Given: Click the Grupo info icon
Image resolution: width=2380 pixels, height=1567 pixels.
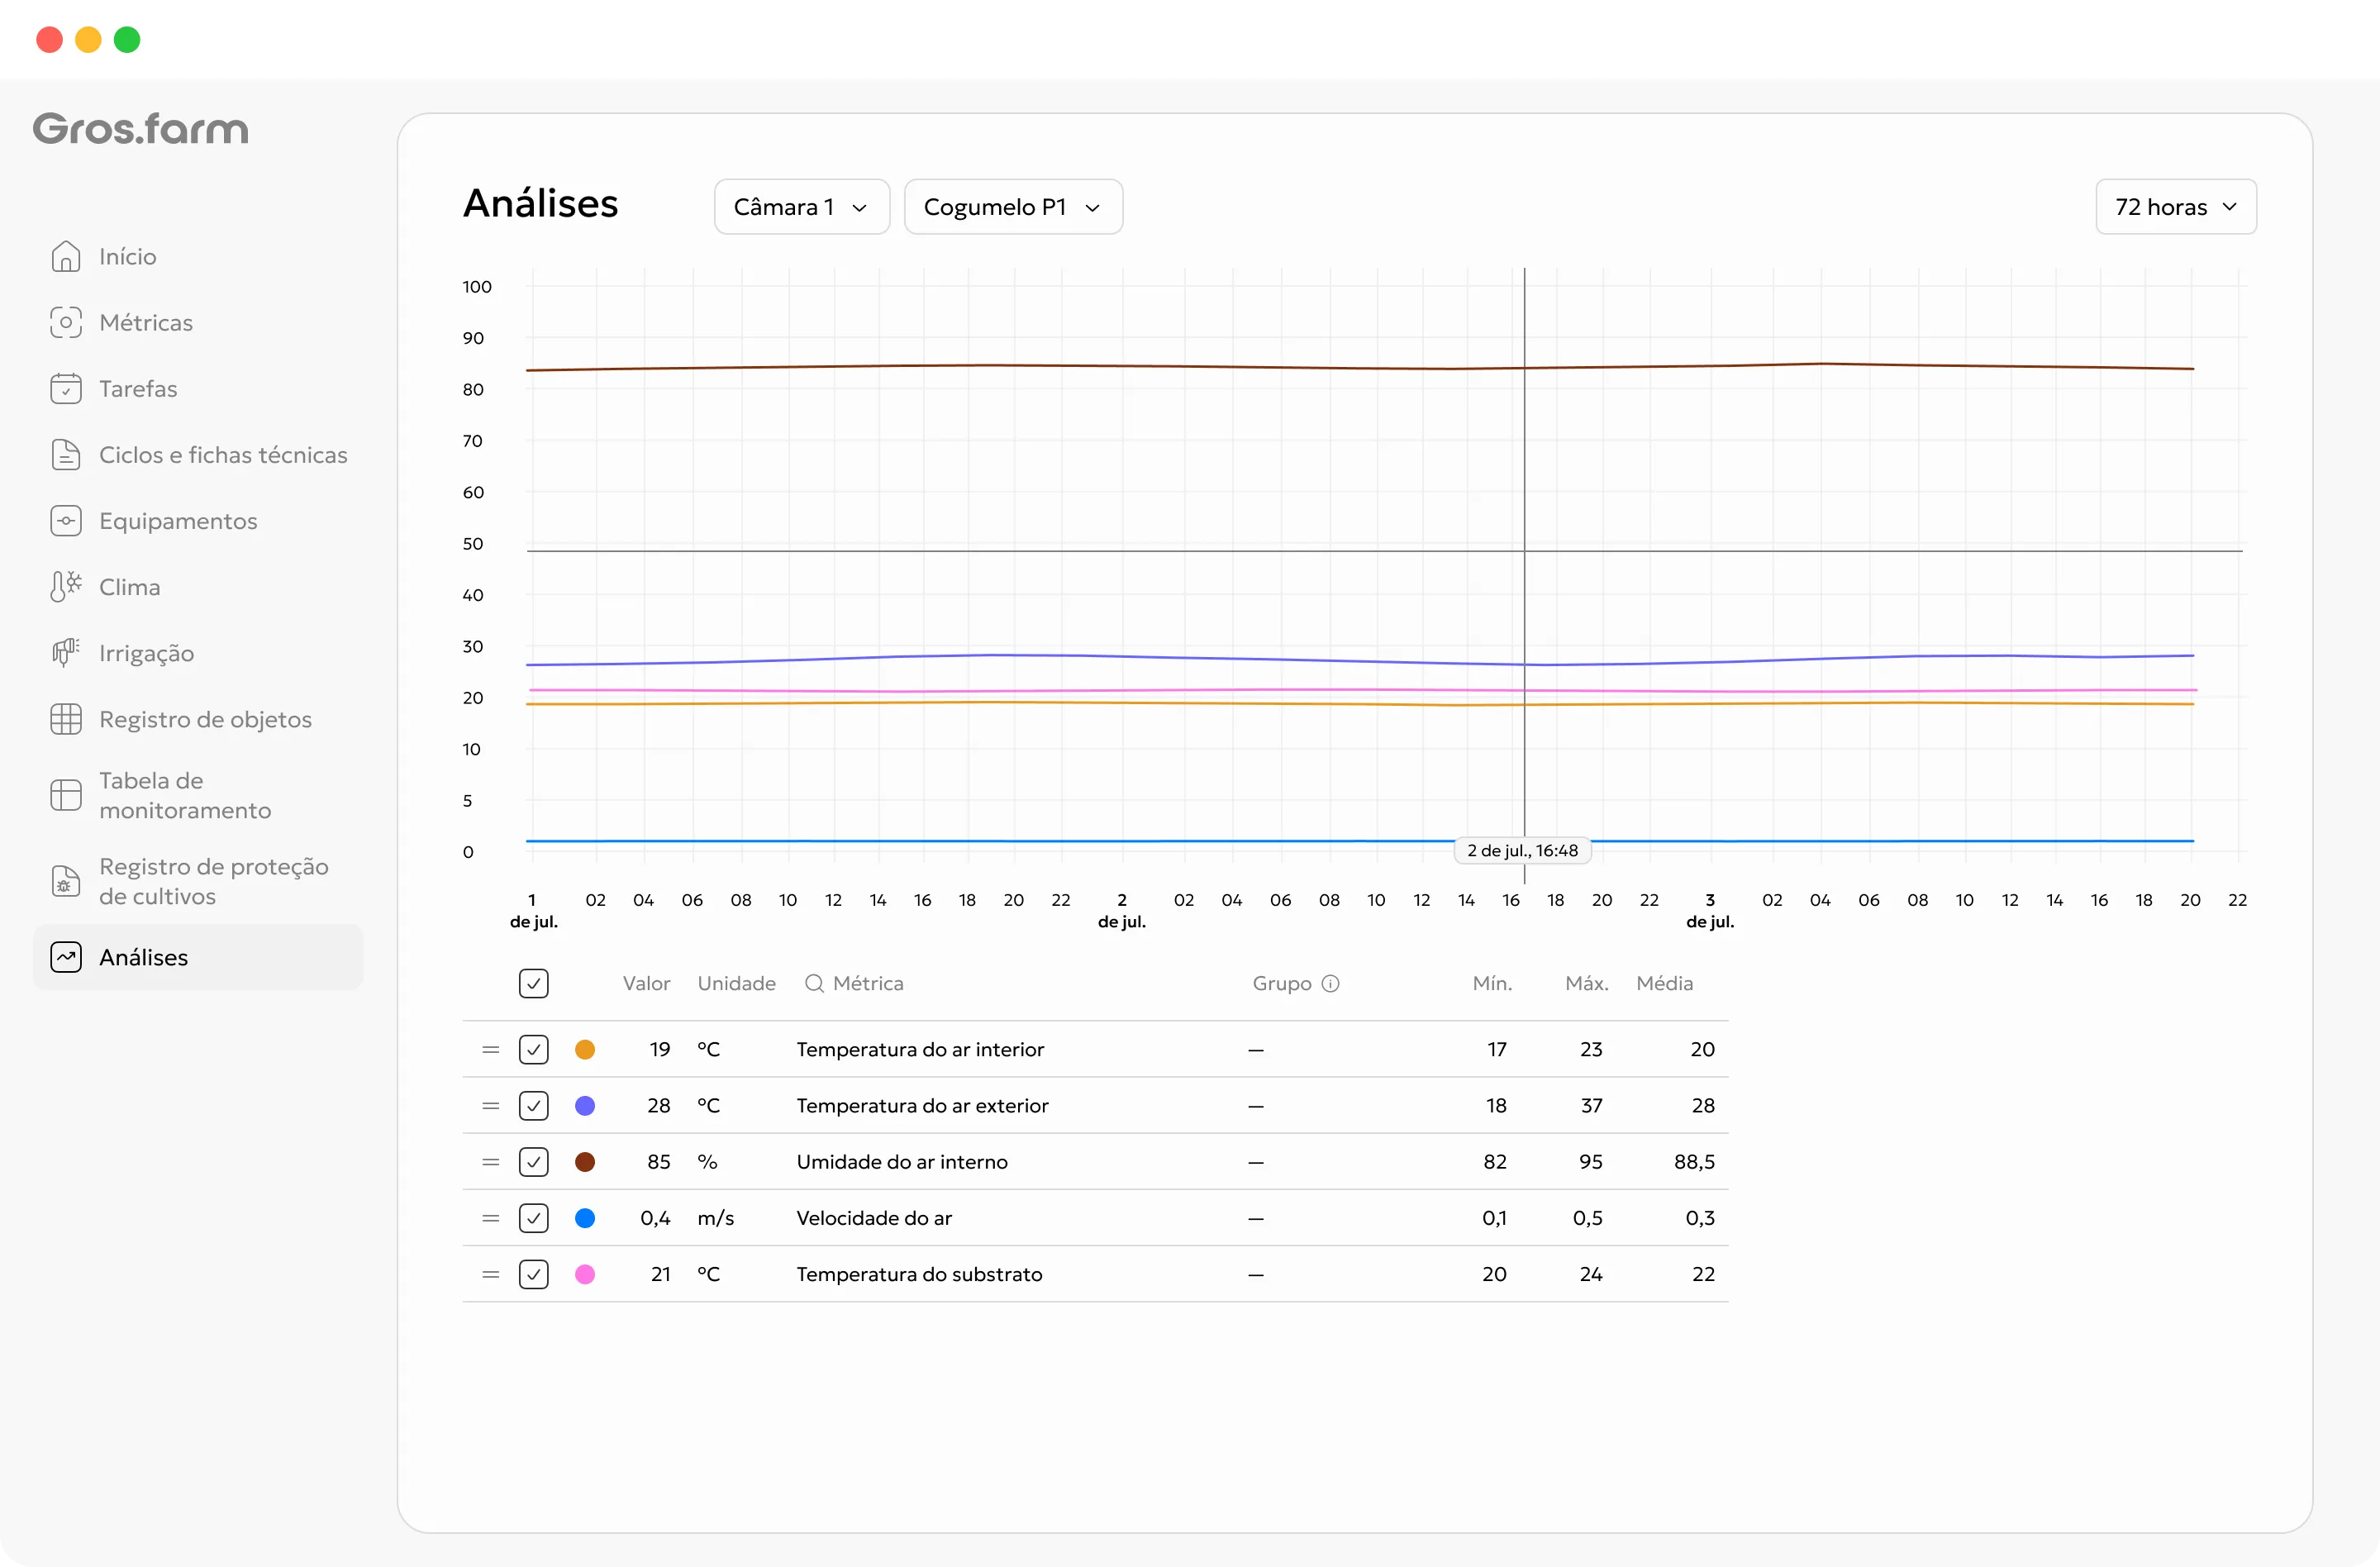Looking at the screenshot, I should tap(1330, 983).
